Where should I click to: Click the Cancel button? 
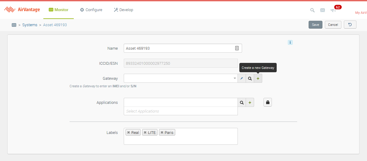[333, 25]
